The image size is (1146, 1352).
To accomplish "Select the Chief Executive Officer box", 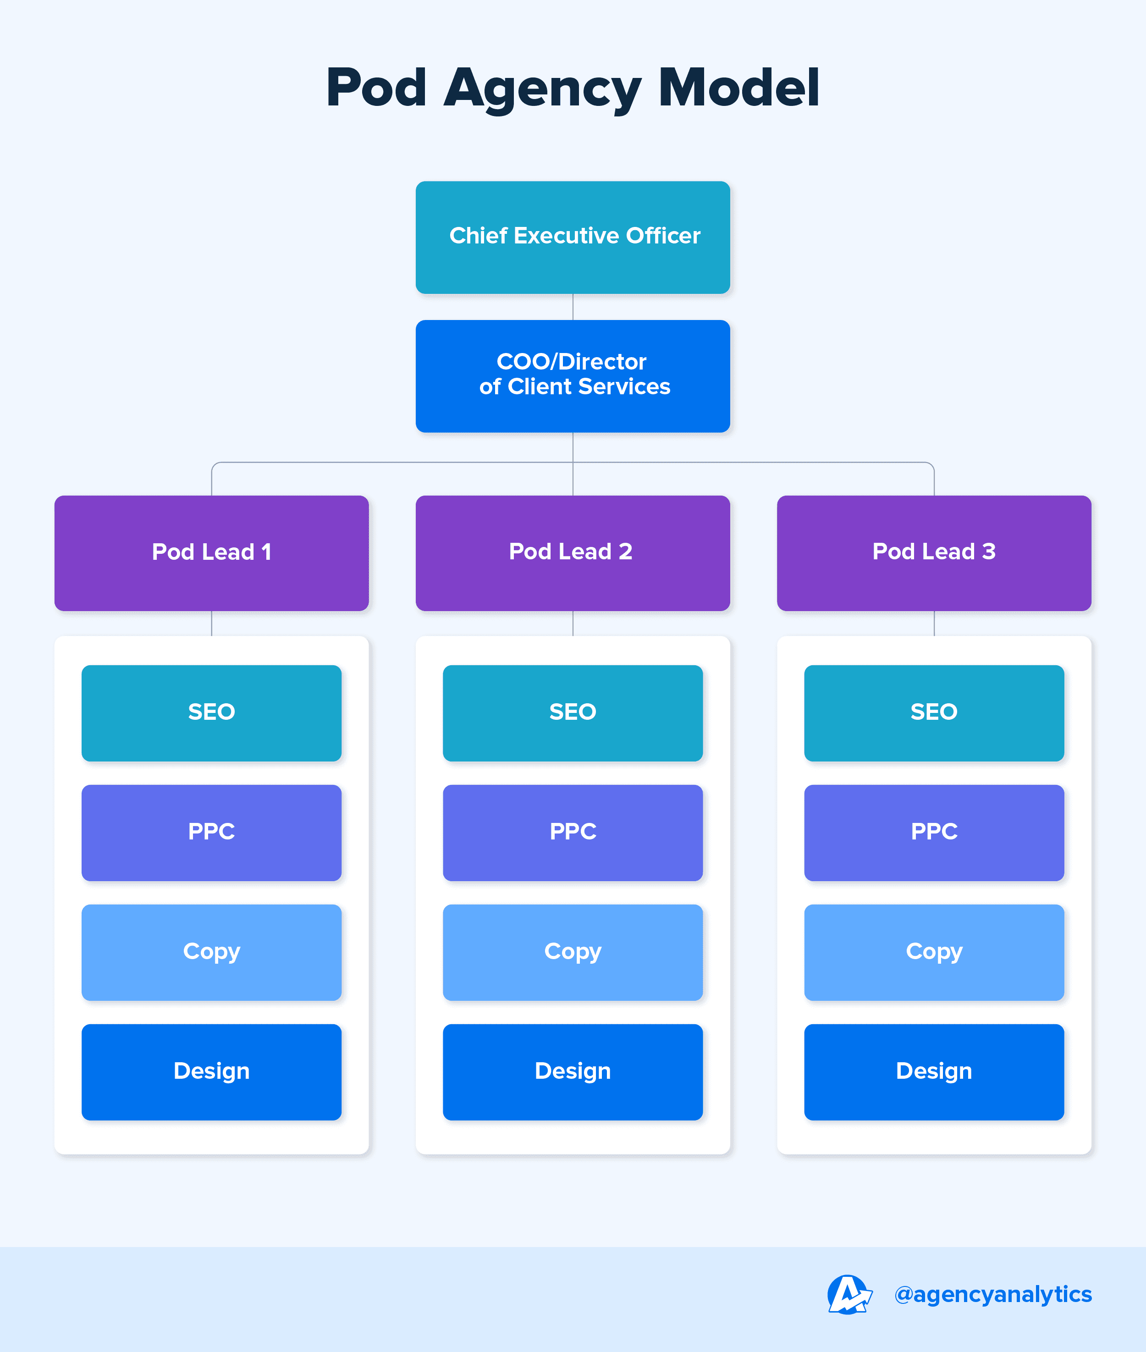I will click(573, 237).
